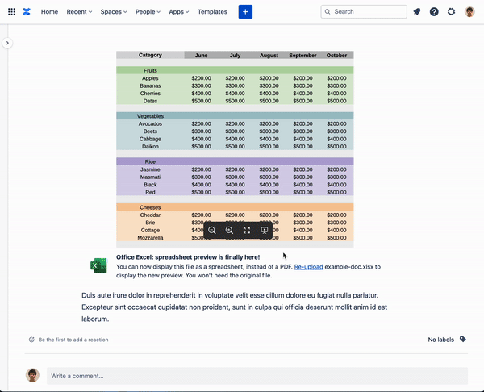
Task: Click the 'Apples' row label
Action: tap(150, 78)
